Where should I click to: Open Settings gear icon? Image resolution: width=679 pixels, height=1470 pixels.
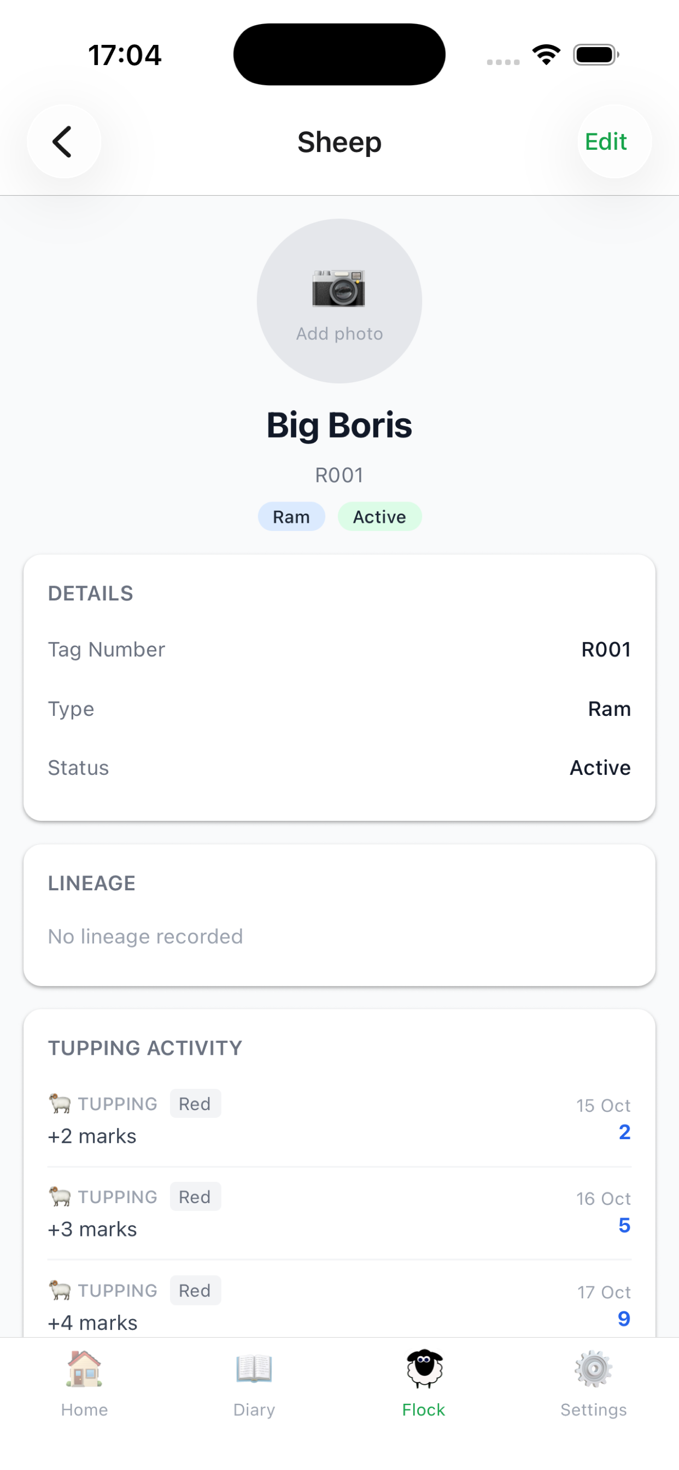click(593, 1368)
